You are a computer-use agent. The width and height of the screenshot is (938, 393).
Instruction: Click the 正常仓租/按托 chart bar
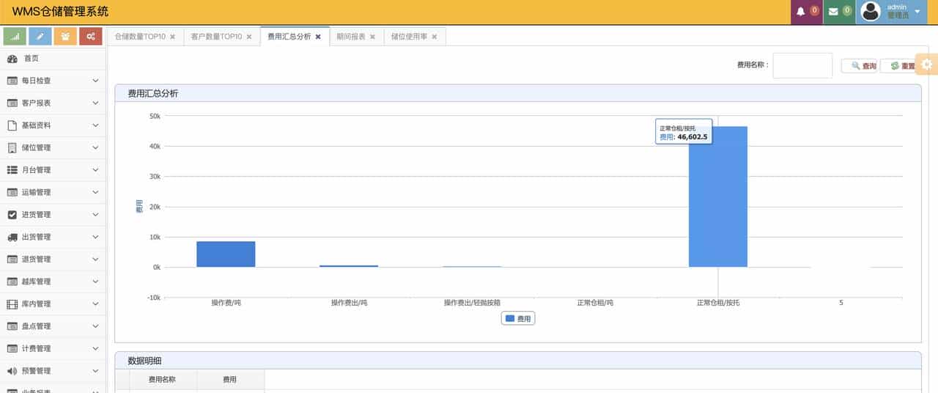pos(718,196)
